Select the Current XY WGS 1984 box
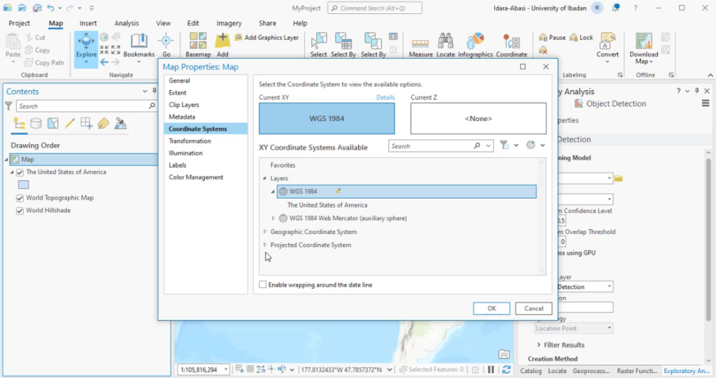The width and height of the screenshot is (716, 378). pos(327,119)
